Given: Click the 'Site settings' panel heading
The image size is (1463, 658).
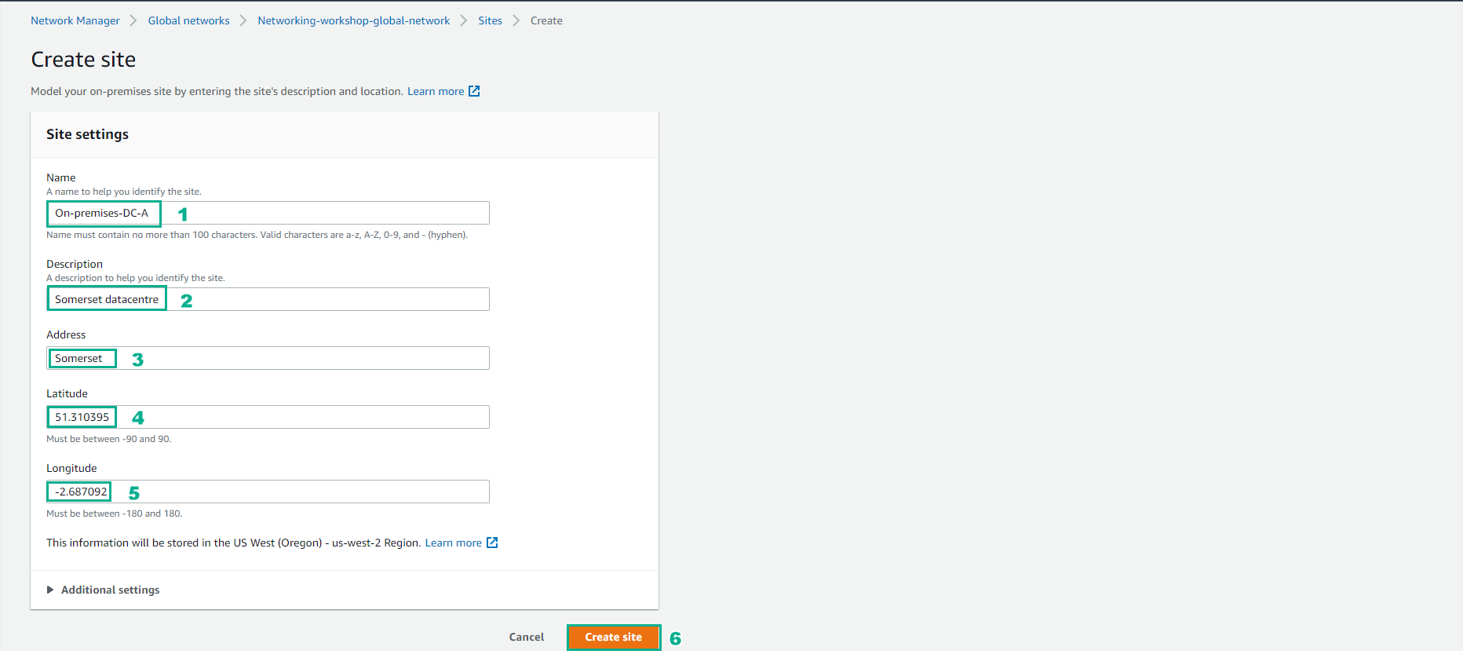Looking at the screenshot, I should pyautogui.click(x=87, y=134).
